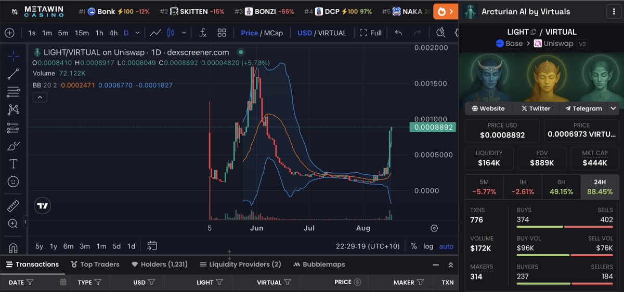Open the forecasting and measurement tools
The width and height of the screenshot is (624, 292).
[14, 128]
